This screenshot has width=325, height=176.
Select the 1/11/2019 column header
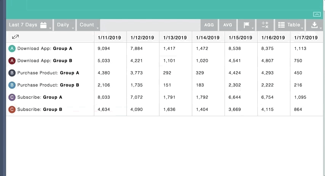tap(110, 38)
